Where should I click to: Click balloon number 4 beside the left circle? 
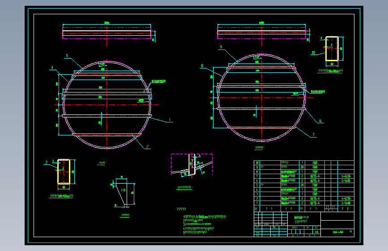[52, 67]
